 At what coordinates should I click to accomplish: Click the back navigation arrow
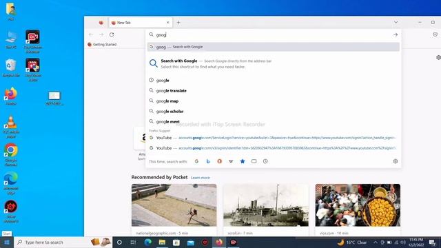coord(91,34)
